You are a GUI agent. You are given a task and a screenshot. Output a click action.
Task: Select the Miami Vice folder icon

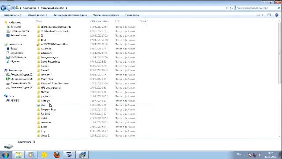[x=38, y=79]
